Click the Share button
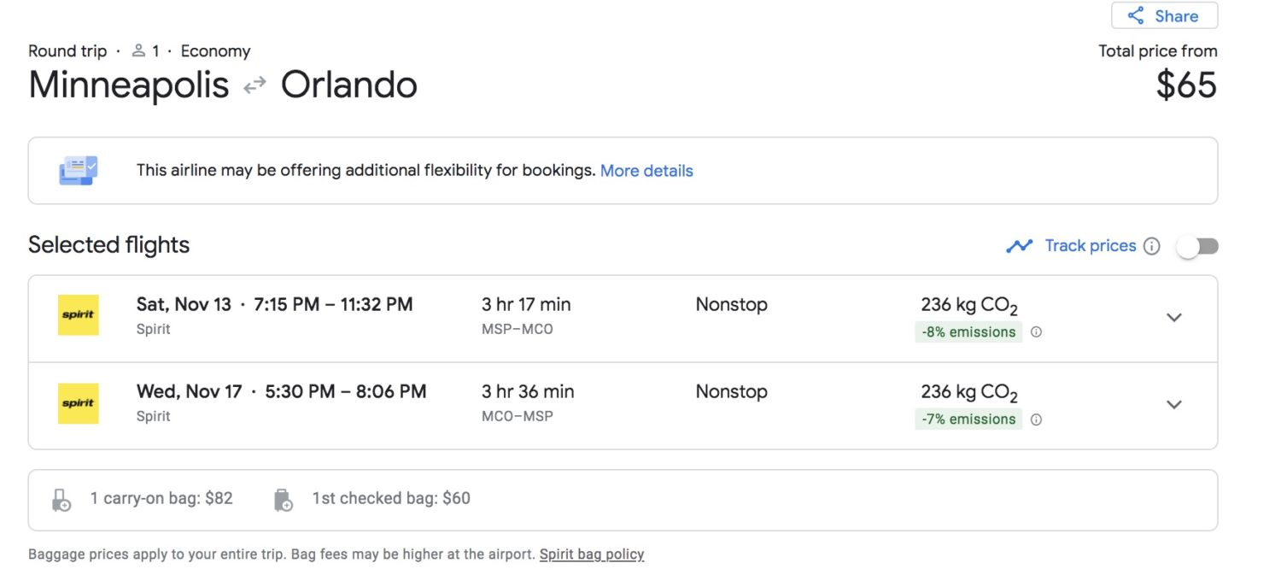1281x575 pixels. coord(1164,15)
